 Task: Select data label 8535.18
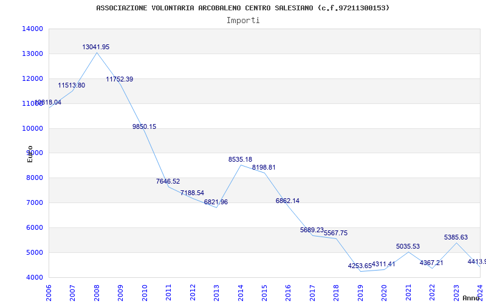[x=240, y=159]
